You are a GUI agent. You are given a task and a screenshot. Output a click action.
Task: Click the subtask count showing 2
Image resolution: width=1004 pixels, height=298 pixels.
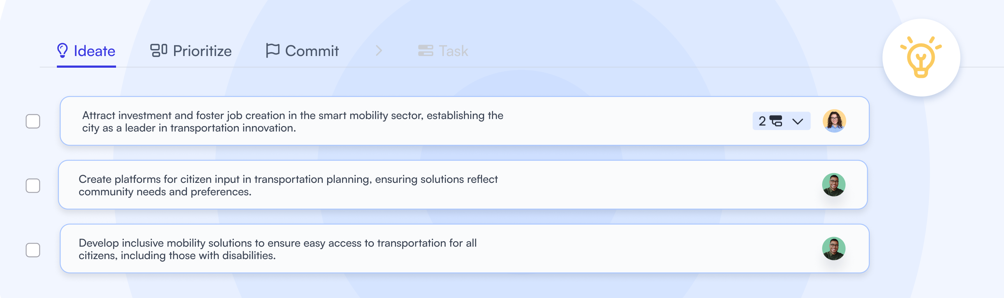[x=763, y=121]
